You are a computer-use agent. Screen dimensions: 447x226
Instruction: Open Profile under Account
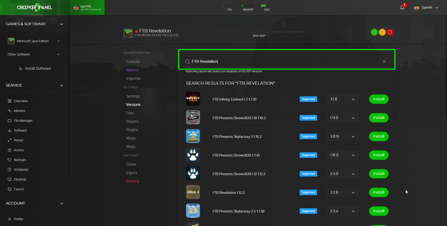[19, 219]
